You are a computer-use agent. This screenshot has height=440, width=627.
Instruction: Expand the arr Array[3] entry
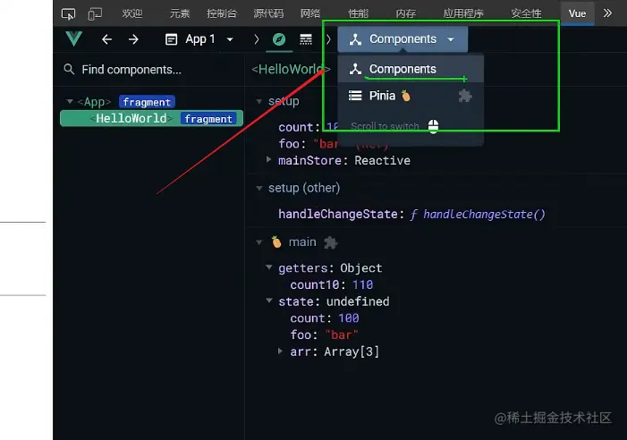coord(280,351)
